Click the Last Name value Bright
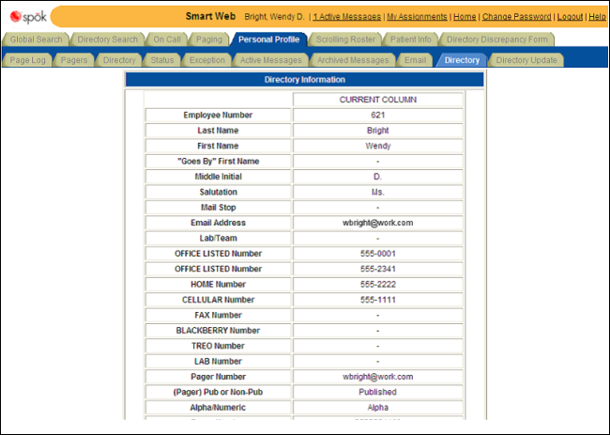 point(378,131)
